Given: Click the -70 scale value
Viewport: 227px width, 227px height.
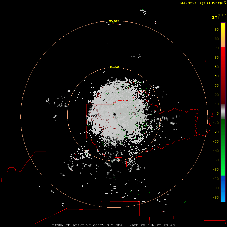Looking at the screenshot, I should (216, 179).
